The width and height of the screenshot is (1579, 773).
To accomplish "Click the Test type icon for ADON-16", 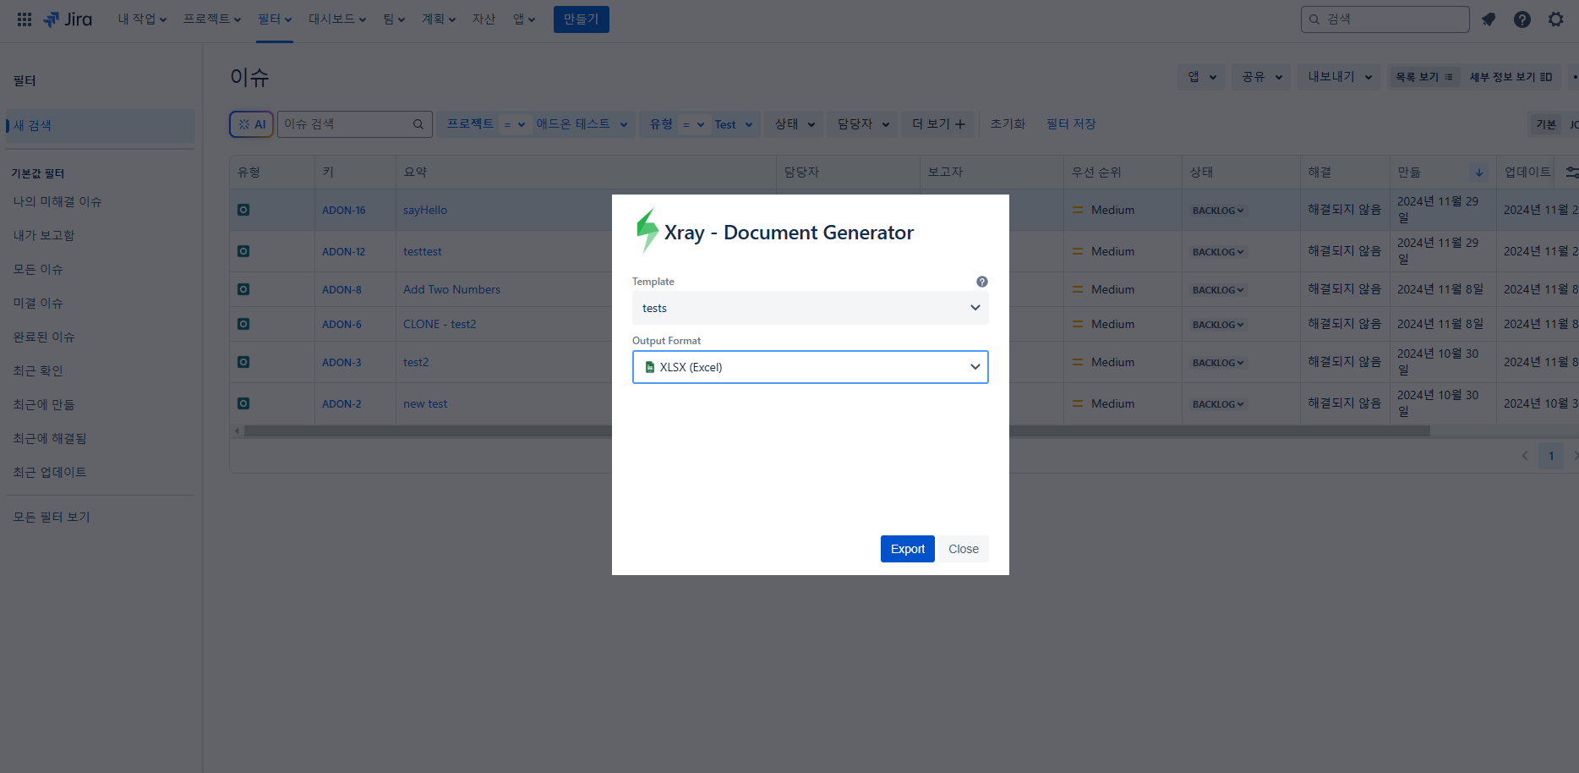I will pos(243,210).
